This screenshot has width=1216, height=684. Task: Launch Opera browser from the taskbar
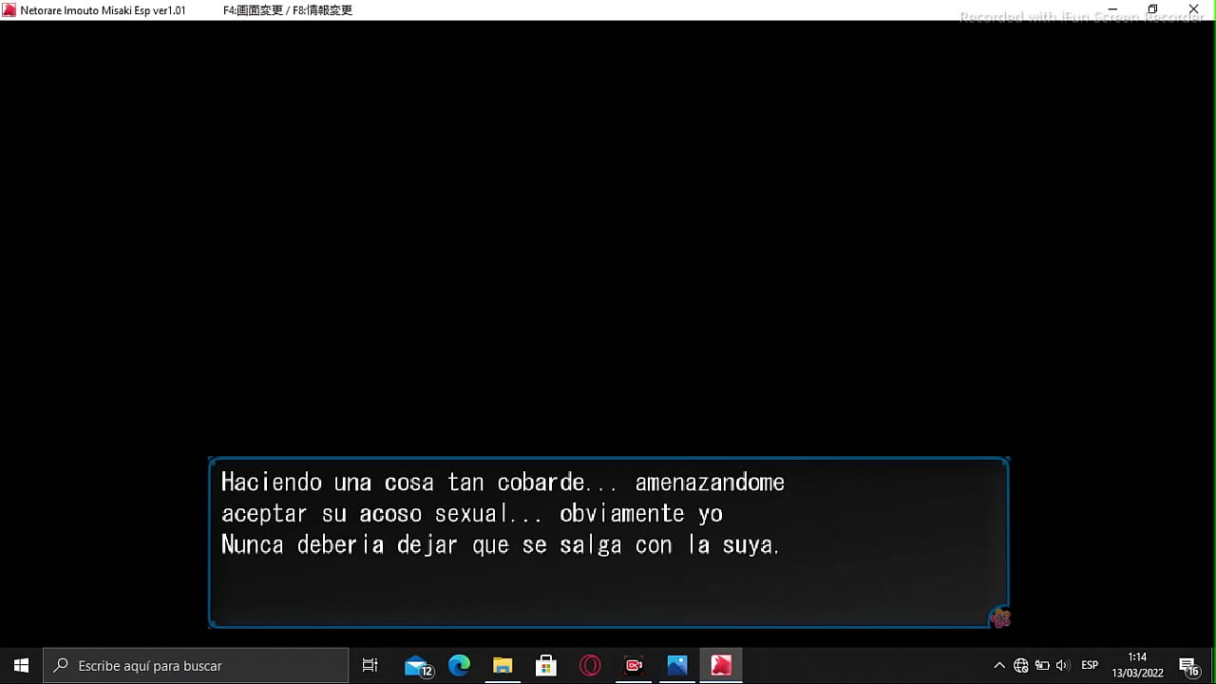pyautogui.click(x=590, y=666)
